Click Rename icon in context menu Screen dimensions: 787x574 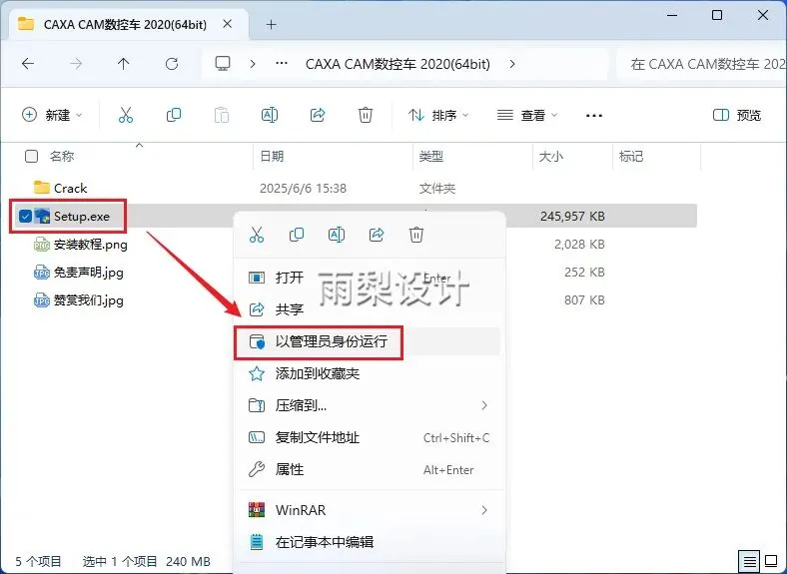pyautogui.click(x=337, y=235)
